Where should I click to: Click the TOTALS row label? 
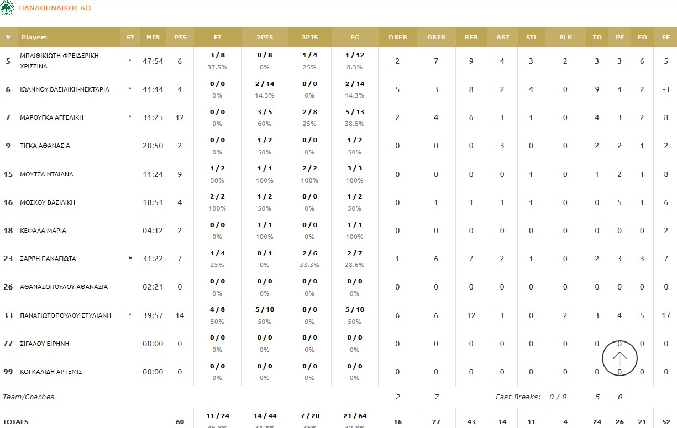(x=15, y=422)
